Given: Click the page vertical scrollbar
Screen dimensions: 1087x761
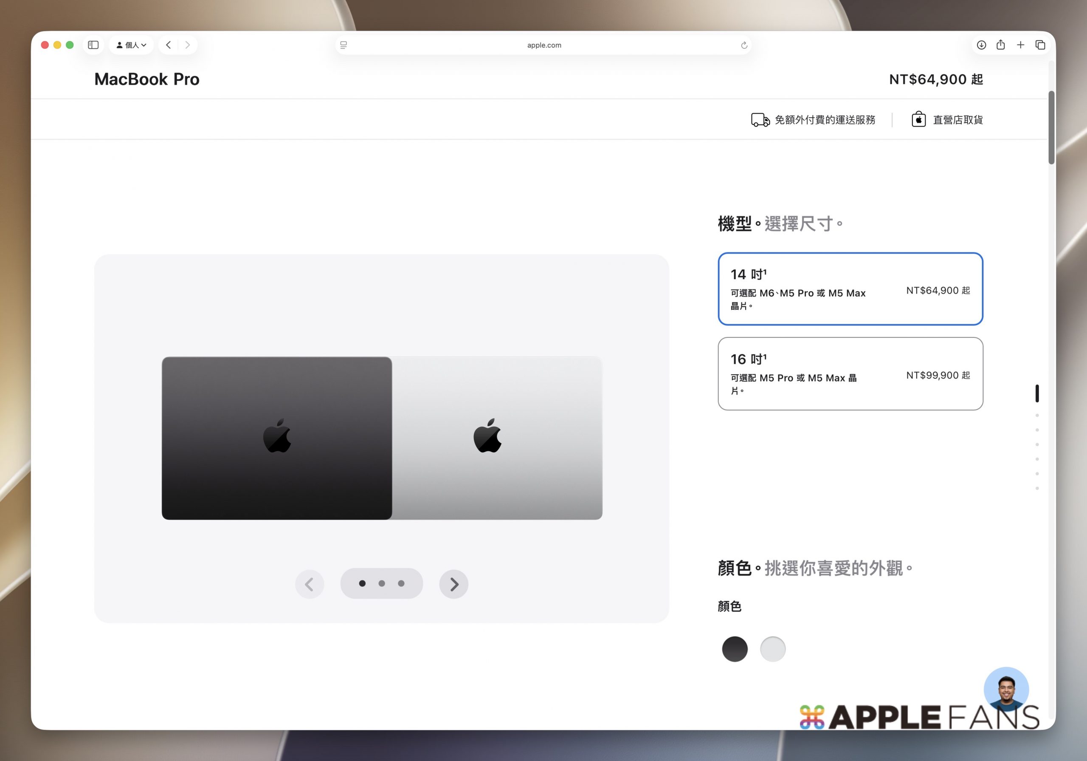Looking at the screenshot, I should click(1051, 127).
